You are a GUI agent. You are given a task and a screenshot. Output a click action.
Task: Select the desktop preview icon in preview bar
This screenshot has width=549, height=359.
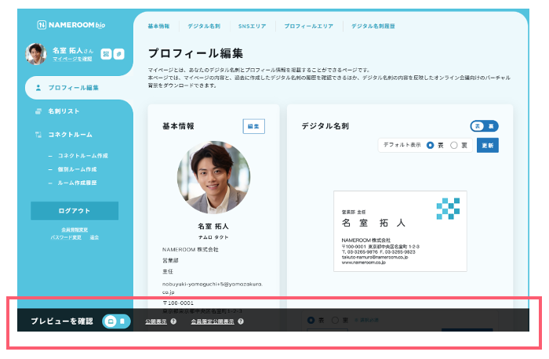pos(111,321)
